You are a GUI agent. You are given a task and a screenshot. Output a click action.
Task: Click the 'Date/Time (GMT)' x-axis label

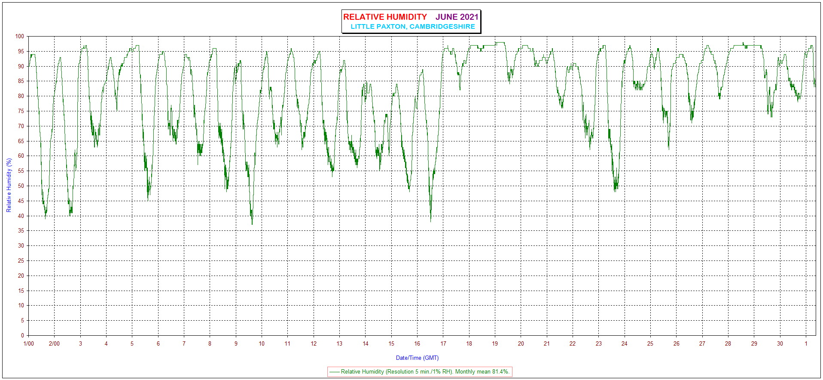coord(417,358)
